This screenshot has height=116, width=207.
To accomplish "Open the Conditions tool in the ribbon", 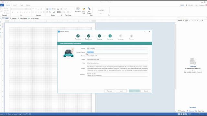I will [x=78, y=10].
